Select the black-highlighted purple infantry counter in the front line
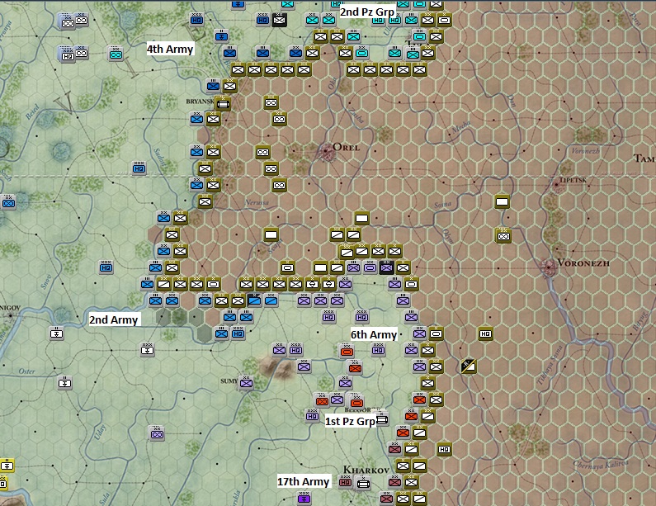This screenshot has width=656, height=506. (x=386, y=267)
